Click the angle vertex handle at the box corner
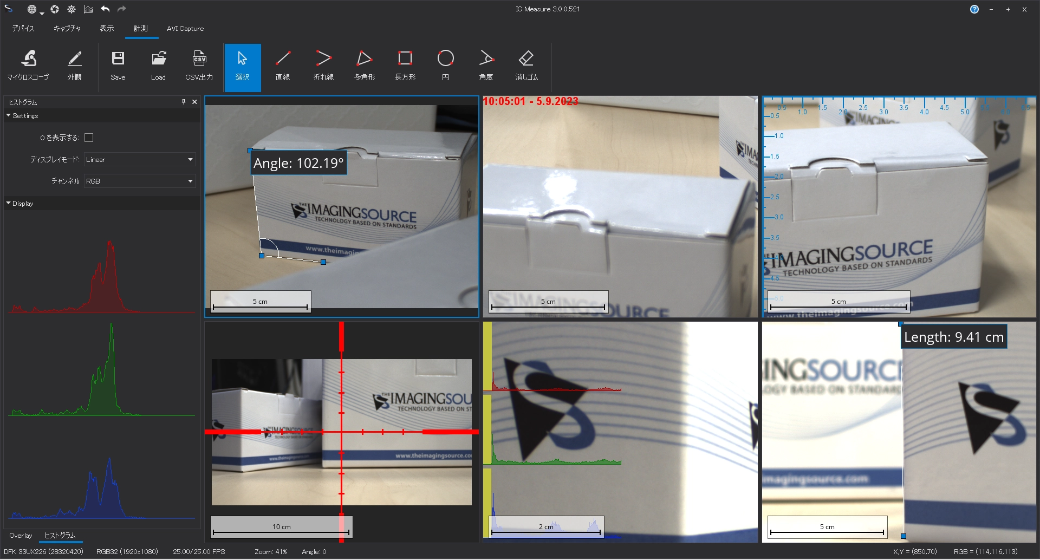 coord(262,256)
